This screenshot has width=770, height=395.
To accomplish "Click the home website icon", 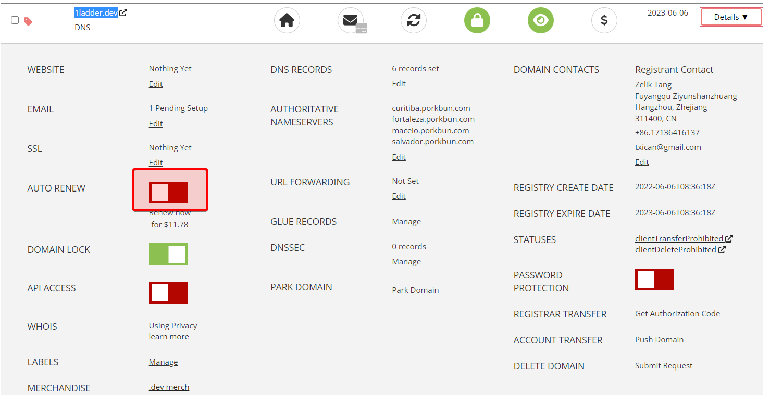I will click(x=287, y=21).
